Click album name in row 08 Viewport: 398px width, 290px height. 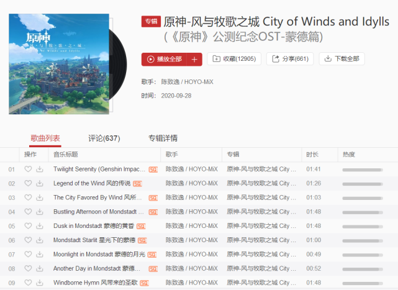click(261, 269)
